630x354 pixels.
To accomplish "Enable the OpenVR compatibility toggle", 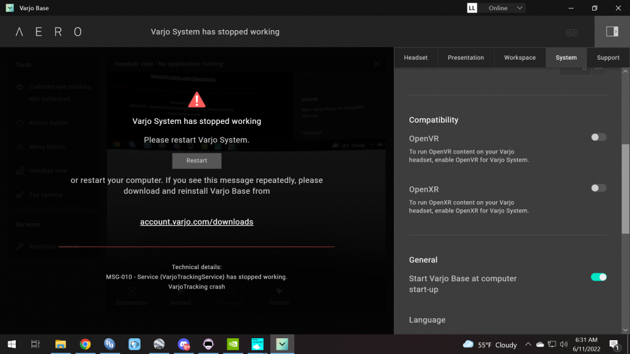I will tap(598, 137).
